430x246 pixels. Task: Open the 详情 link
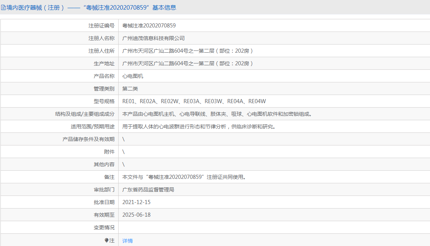pos(128,241)
